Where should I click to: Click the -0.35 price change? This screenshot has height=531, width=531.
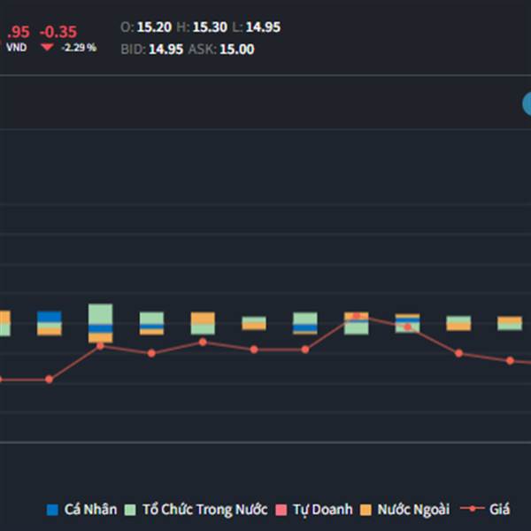58,32
